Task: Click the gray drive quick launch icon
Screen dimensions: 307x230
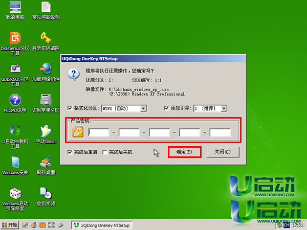Action: click(x=60, y=225)
